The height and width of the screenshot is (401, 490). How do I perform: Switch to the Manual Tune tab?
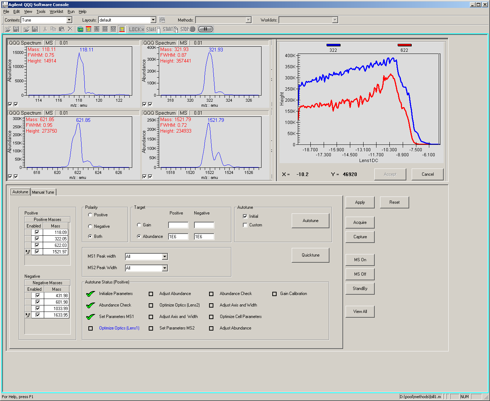coord(43,192)
